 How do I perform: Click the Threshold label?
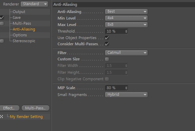(66, 31)
